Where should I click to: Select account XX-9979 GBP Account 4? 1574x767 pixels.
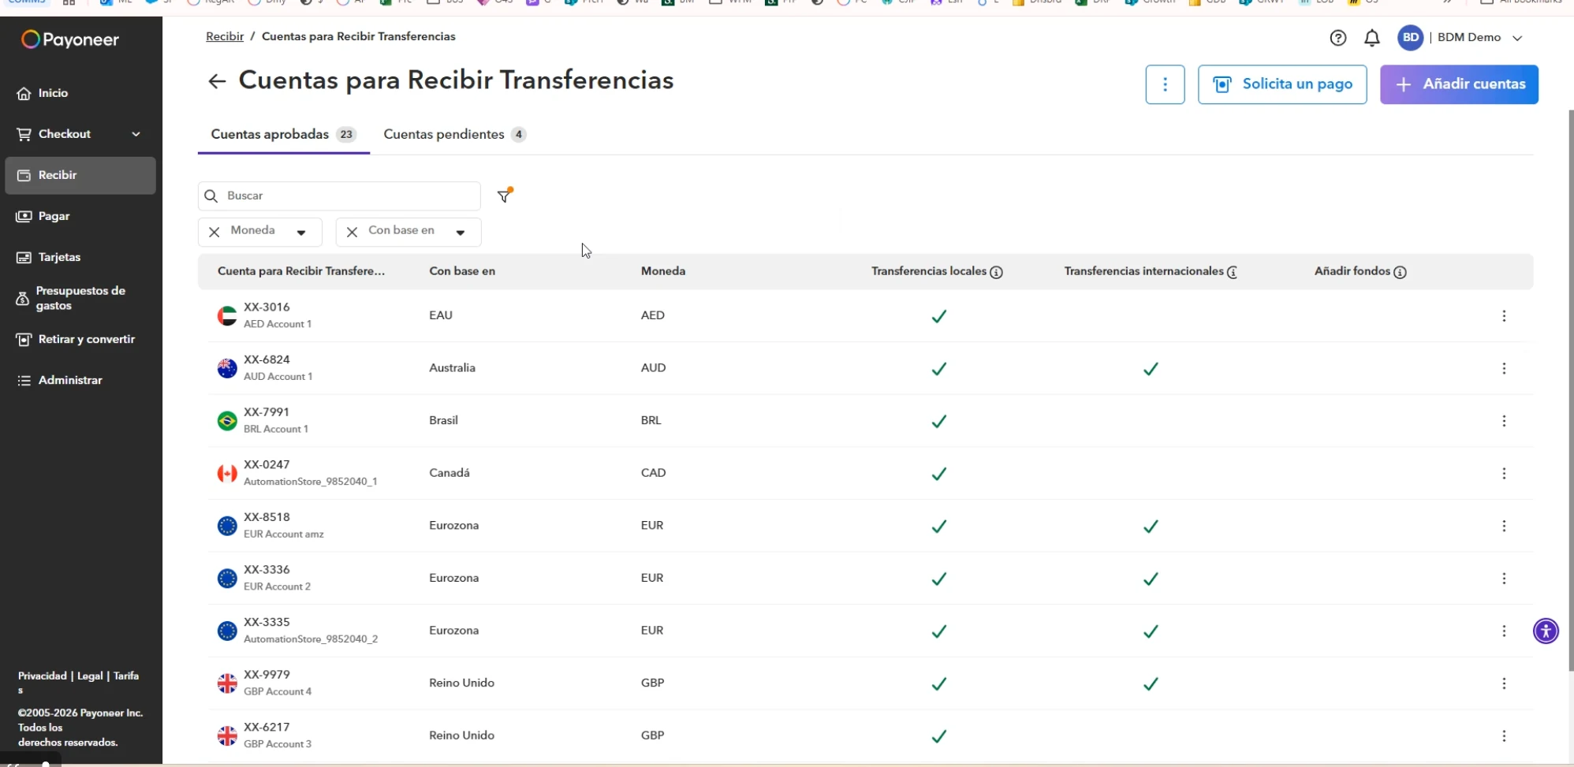[x=278, y=683]
